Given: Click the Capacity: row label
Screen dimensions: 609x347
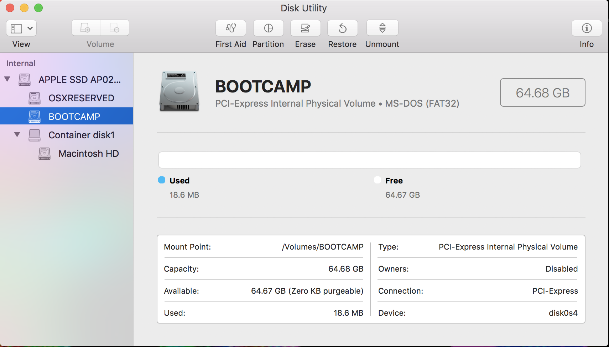Looking at the screenshot, I should pos(181,269).
